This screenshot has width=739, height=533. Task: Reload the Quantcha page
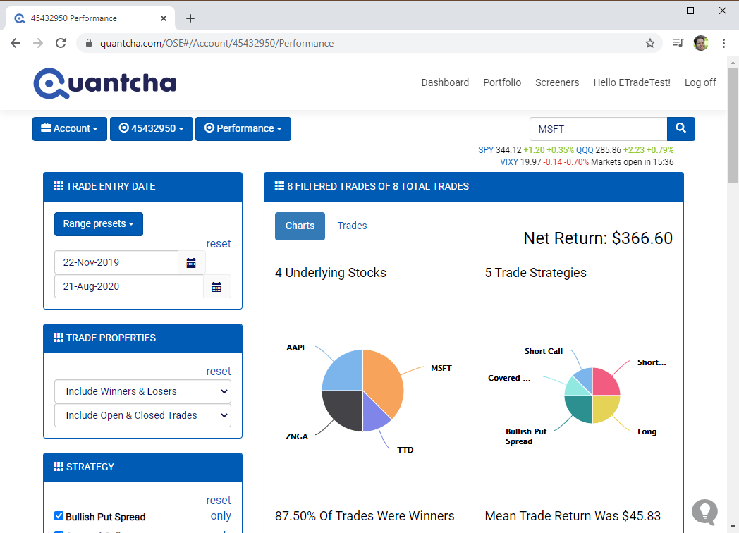coord(61,43)
